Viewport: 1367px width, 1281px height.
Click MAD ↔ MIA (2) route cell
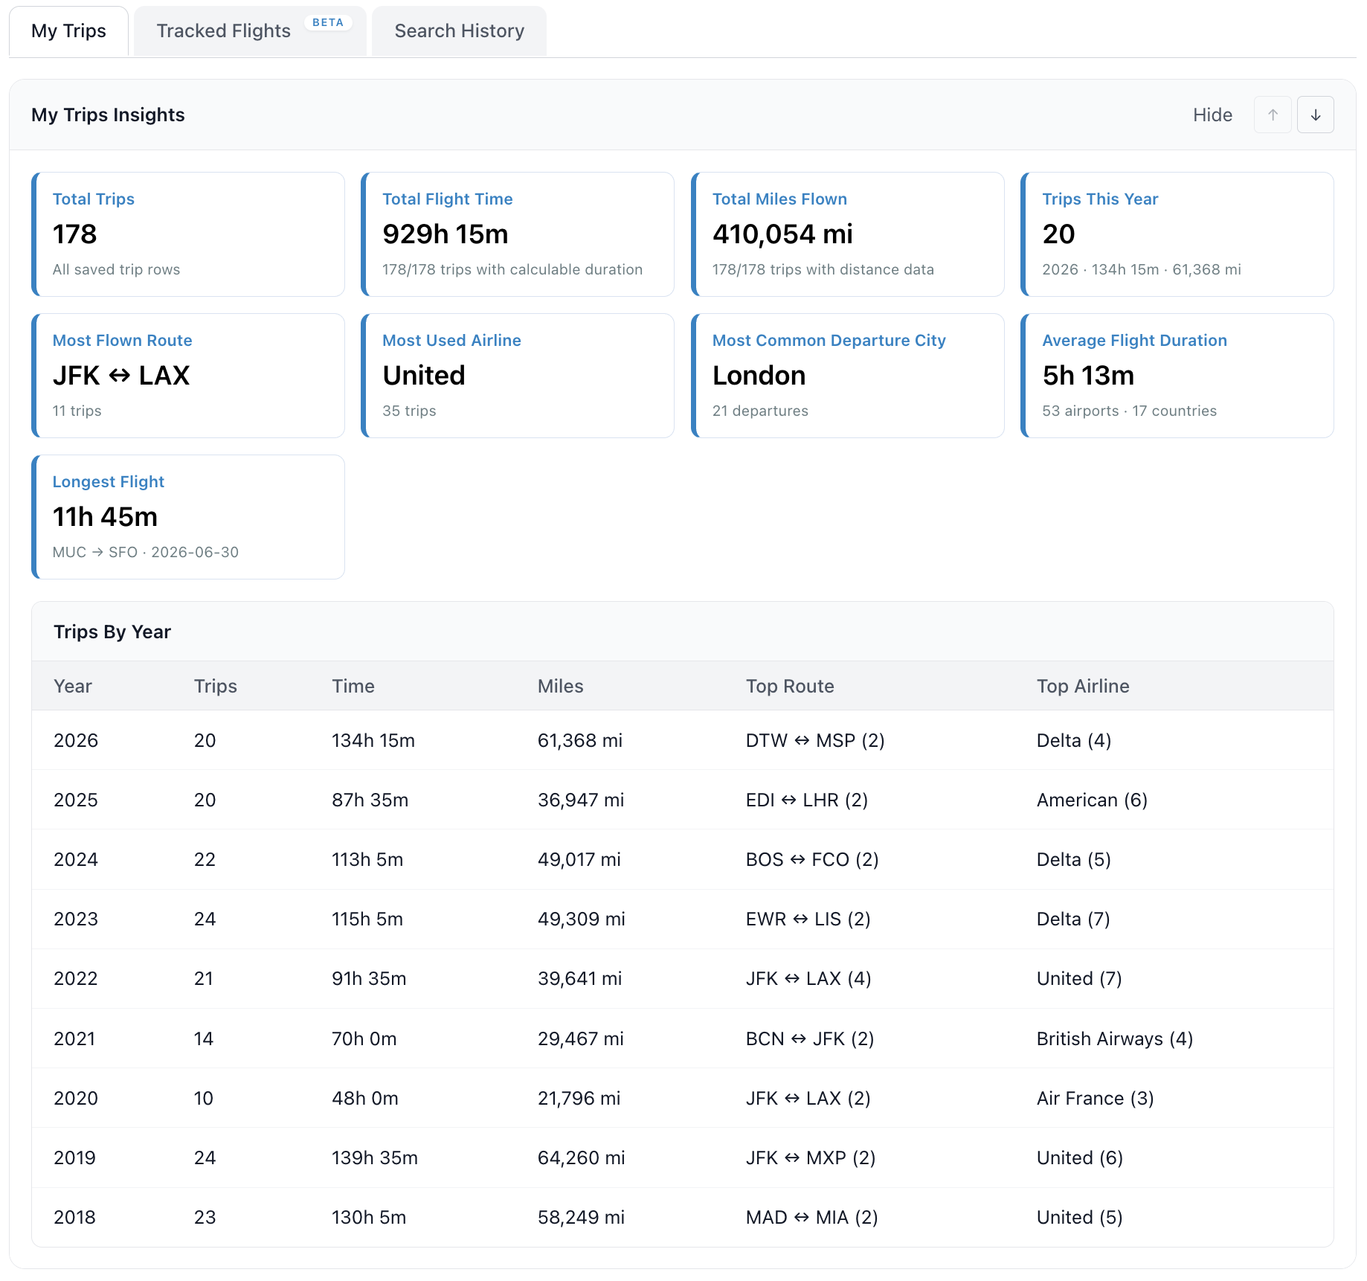point(812,1217)
